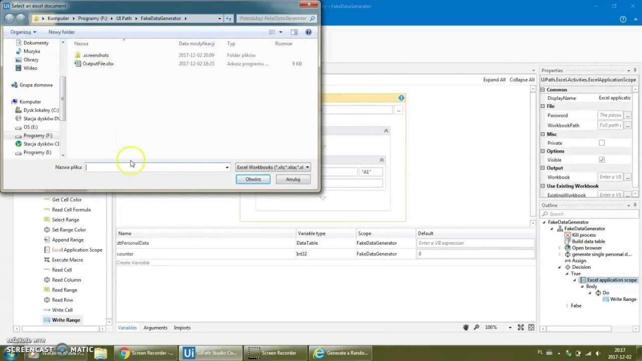Click the Read Range activity
Screen dimensions: 642x361
[64, 290]
